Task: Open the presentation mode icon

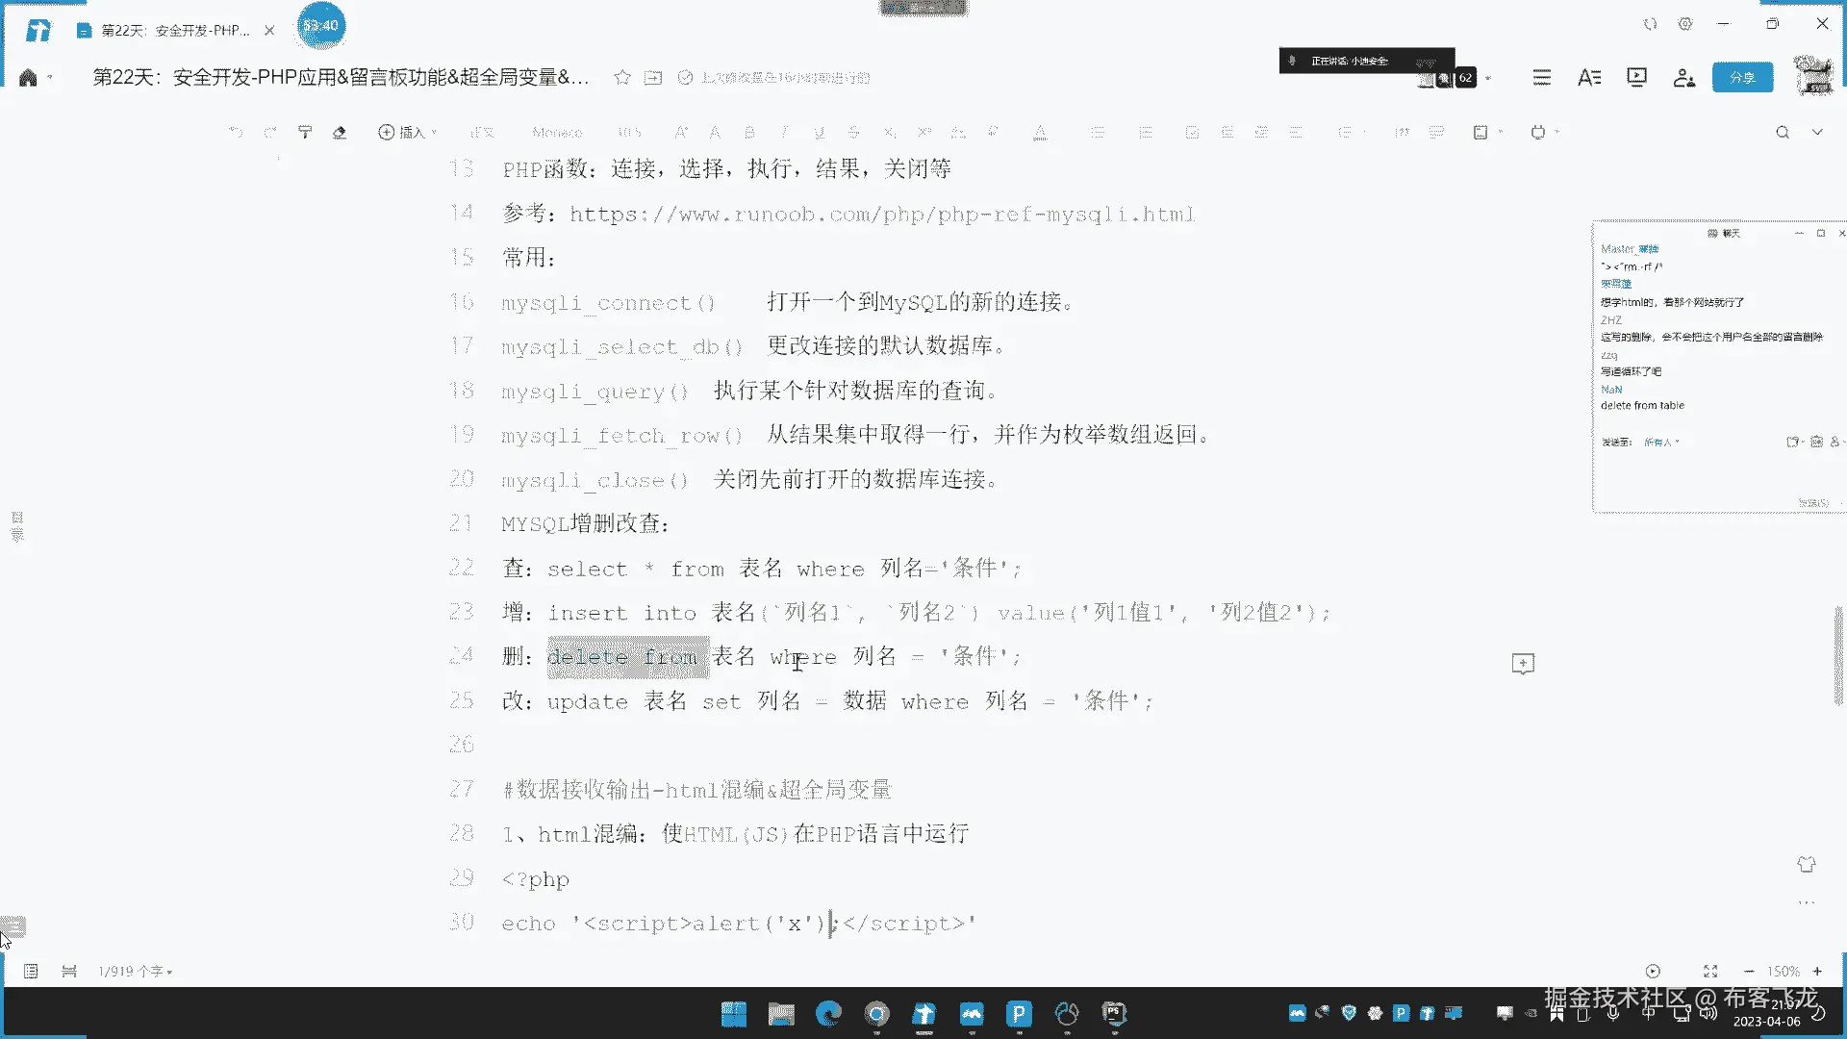Action: tap(1636, 78)
